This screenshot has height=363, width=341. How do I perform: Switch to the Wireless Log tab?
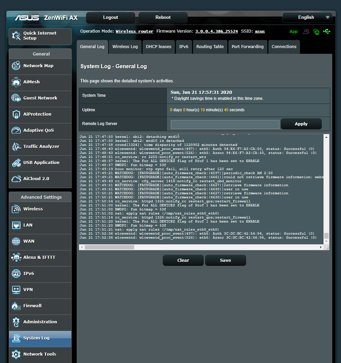click(125, 47)
